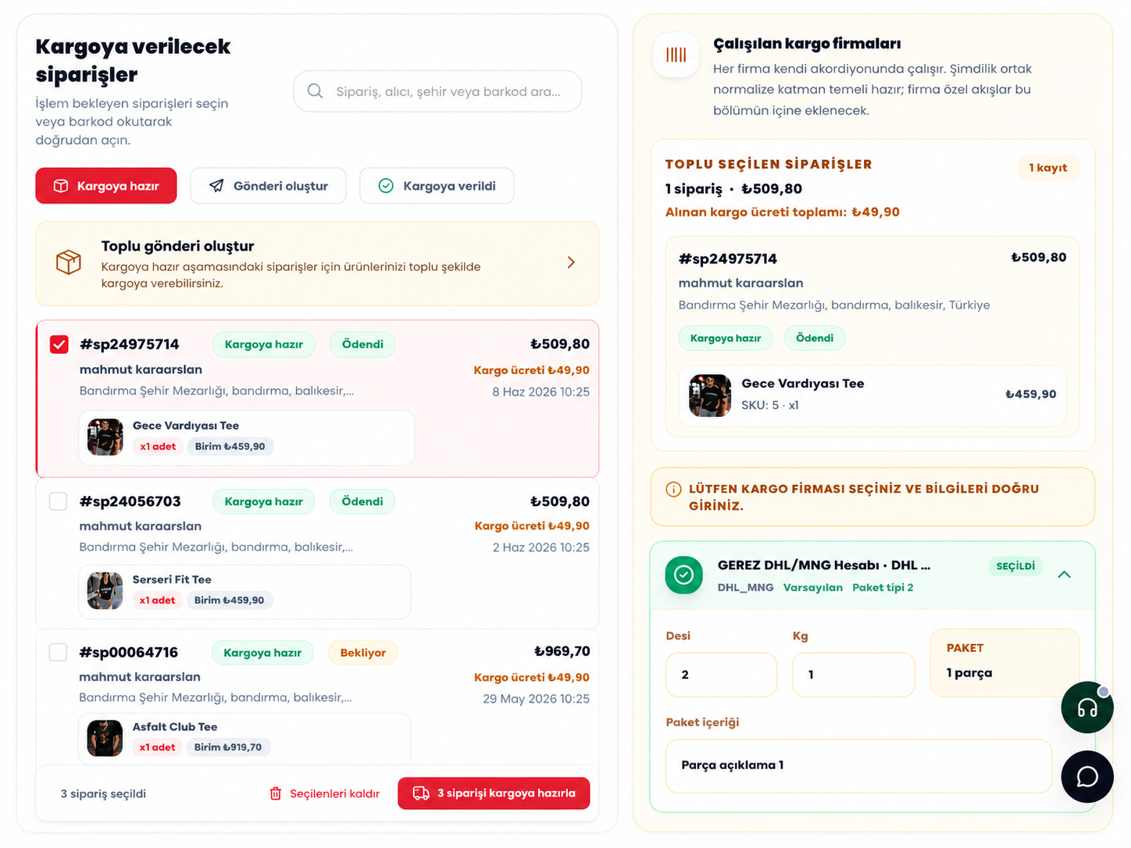Click the info icon in the warning banner

tap(673, 490)
